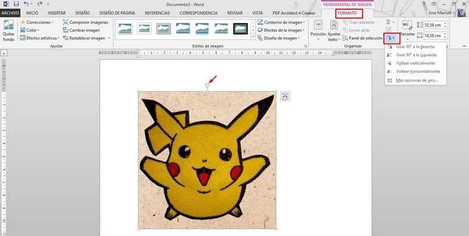
Task: Open Más opciones de giro
Action: pyautogui.click(x=417, y=80)
